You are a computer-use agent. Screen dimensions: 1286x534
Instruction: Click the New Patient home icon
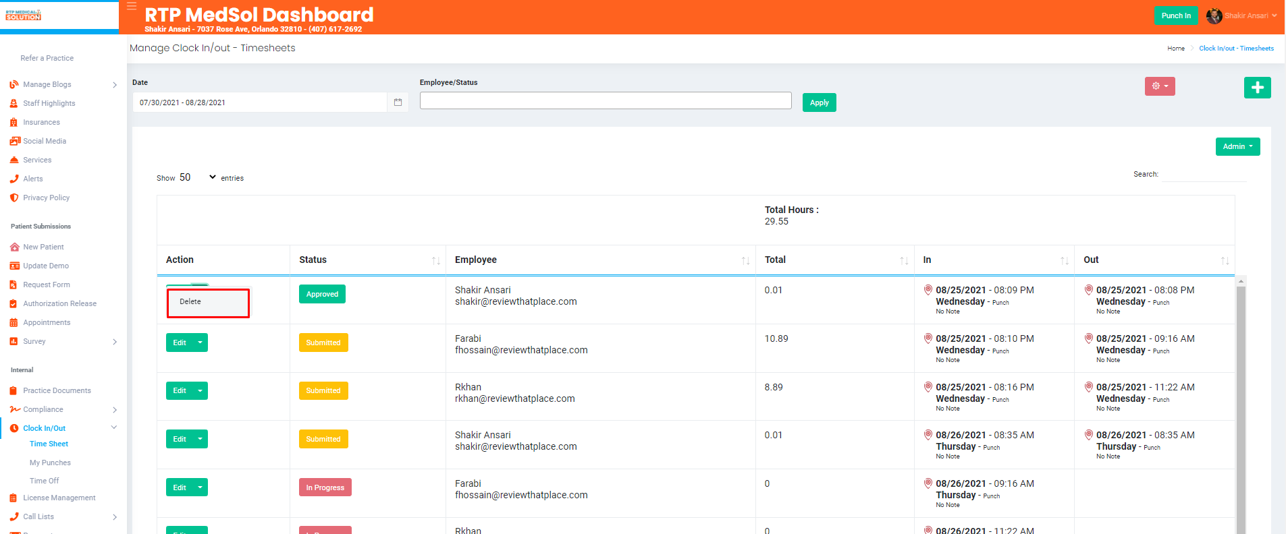(14, 247)
